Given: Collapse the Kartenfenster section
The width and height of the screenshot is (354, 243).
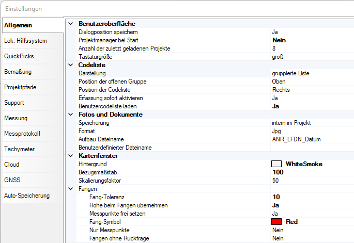Looking at the screenshot, I should click(x=71, y=156).
